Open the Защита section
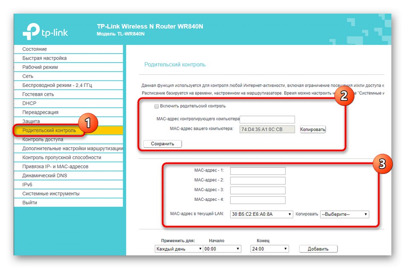 point(69,121)
